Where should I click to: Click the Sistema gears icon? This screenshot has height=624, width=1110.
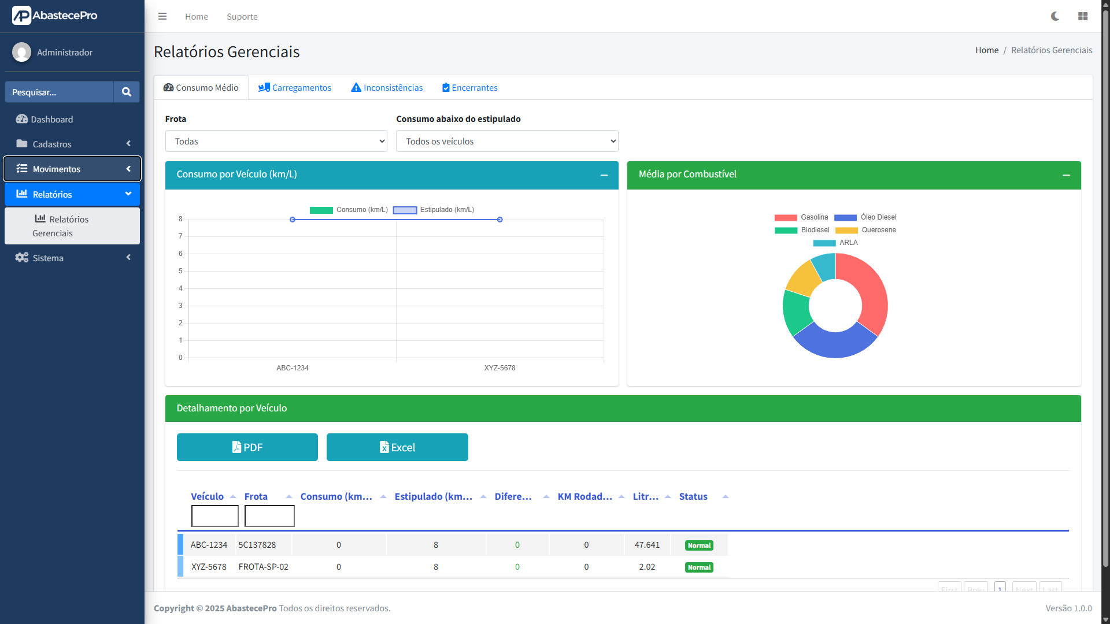(22, 258)
